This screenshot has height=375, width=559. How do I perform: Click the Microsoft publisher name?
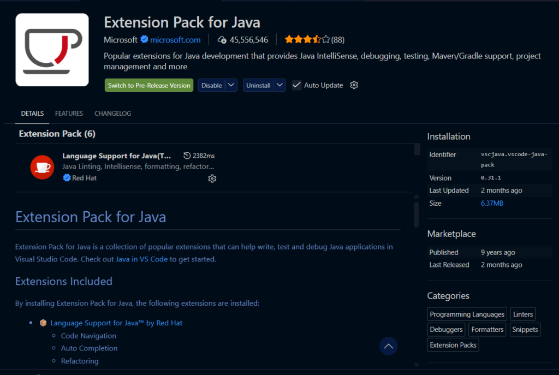(x=121, y=39)
